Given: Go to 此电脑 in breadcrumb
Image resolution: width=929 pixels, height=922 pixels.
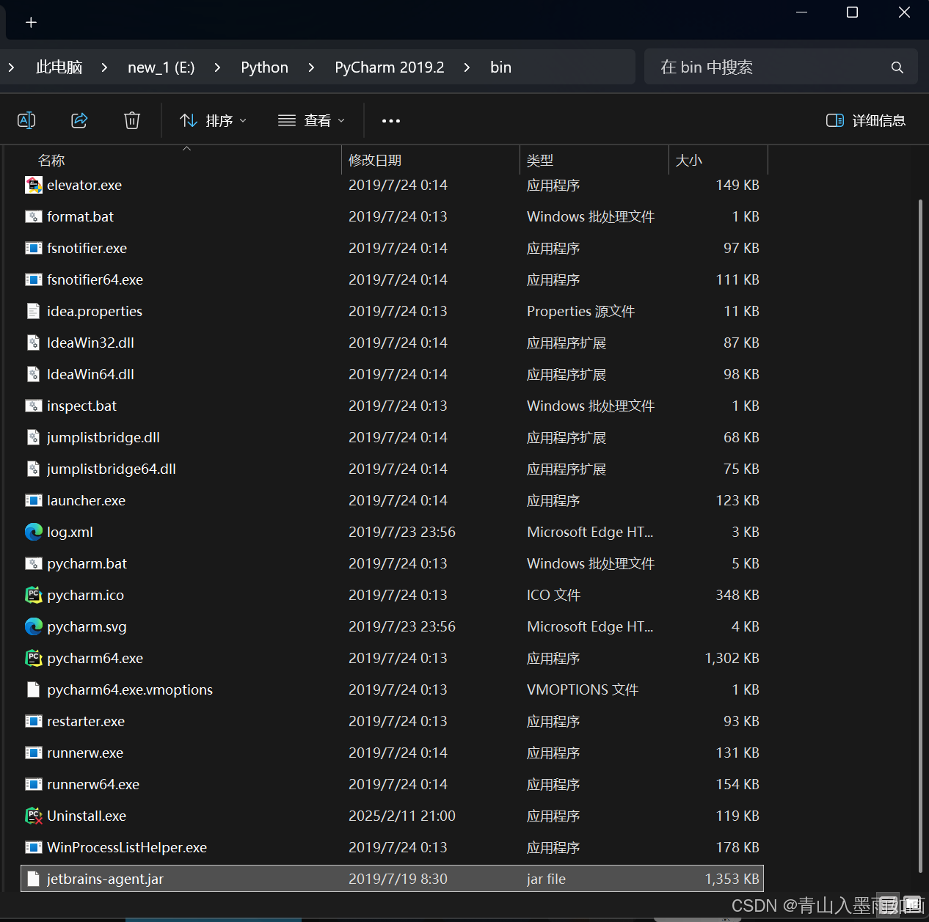Looking at the screenshot, I should tap(59, 67).
